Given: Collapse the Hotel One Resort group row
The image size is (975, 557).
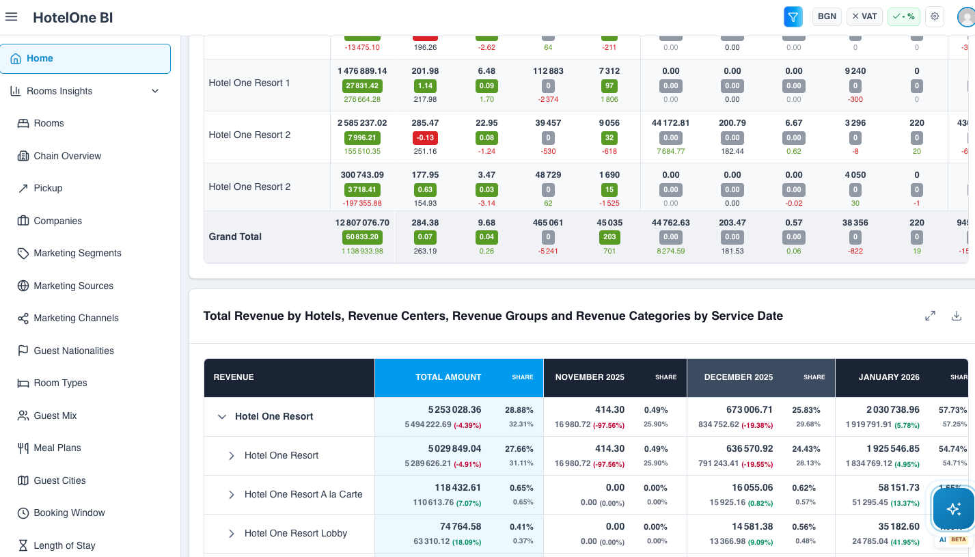Looking at the screenshot, I should tap(221, 416).
